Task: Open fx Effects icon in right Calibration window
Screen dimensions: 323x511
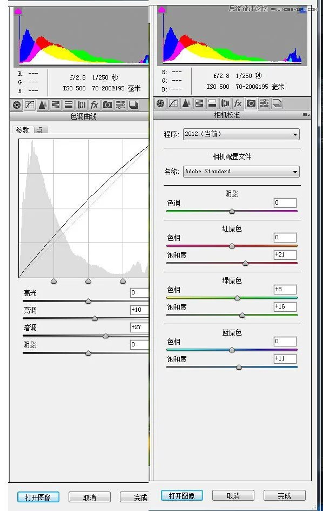Action: tap(238, 103)
